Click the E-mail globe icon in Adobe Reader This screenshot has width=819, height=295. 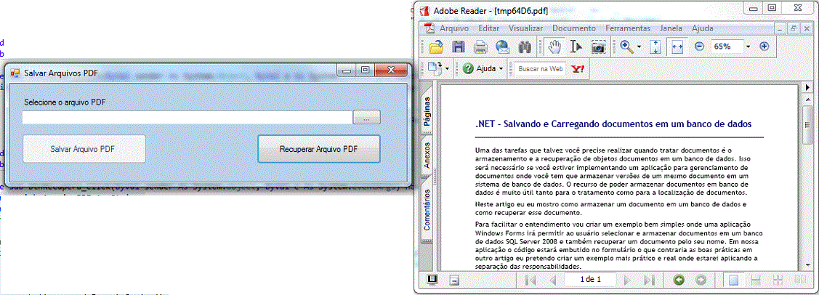coord(502,47)
